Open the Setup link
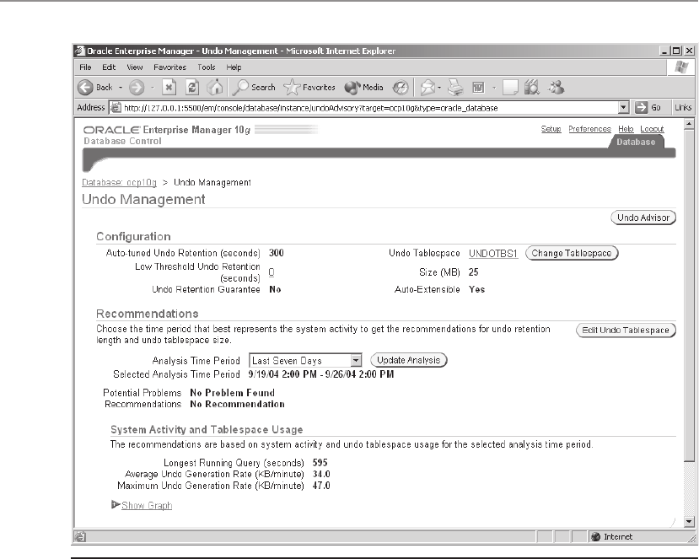The width and height of the screenshot is (699, 559). pos(551,129)
